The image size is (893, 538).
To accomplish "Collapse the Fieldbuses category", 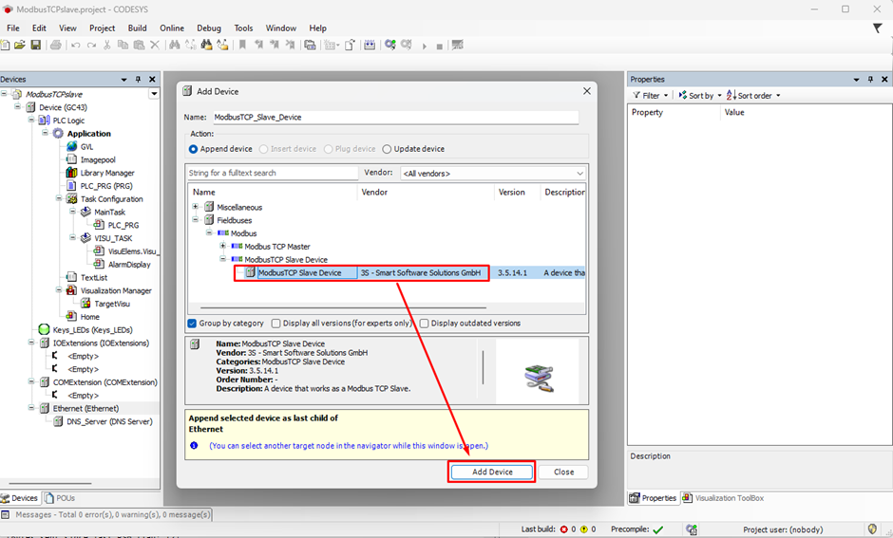I will click(196, 219).
